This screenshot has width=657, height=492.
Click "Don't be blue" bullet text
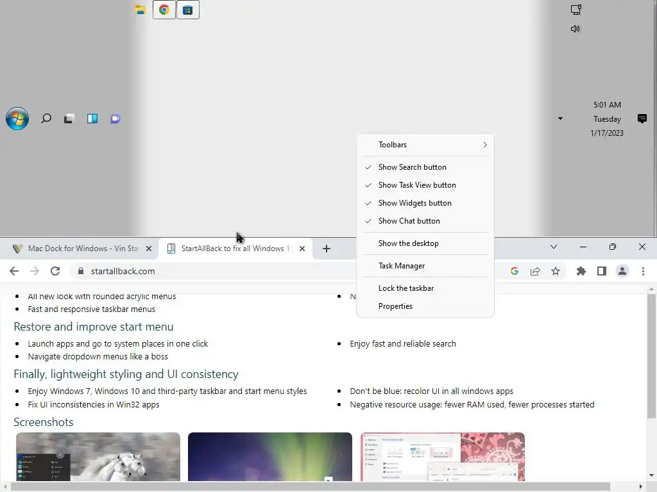pos(432,391)
